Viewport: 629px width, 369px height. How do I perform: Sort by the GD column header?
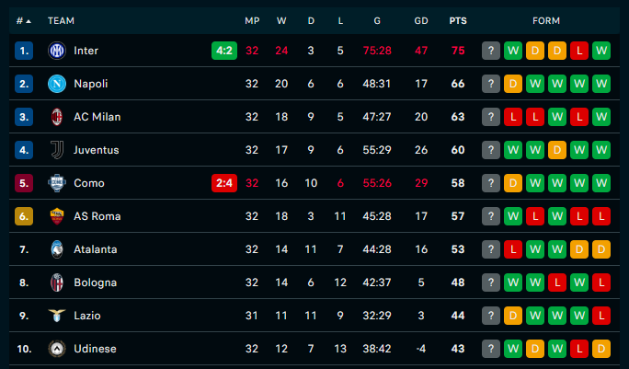tap(421, 21)
